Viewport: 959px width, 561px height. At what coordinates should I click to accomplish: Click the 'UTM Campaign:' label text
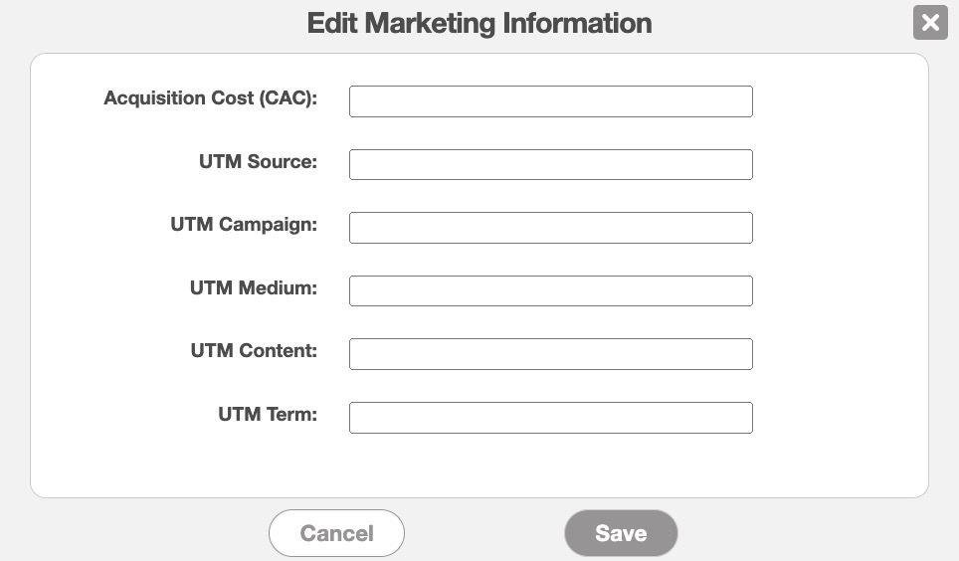[244, 225]
